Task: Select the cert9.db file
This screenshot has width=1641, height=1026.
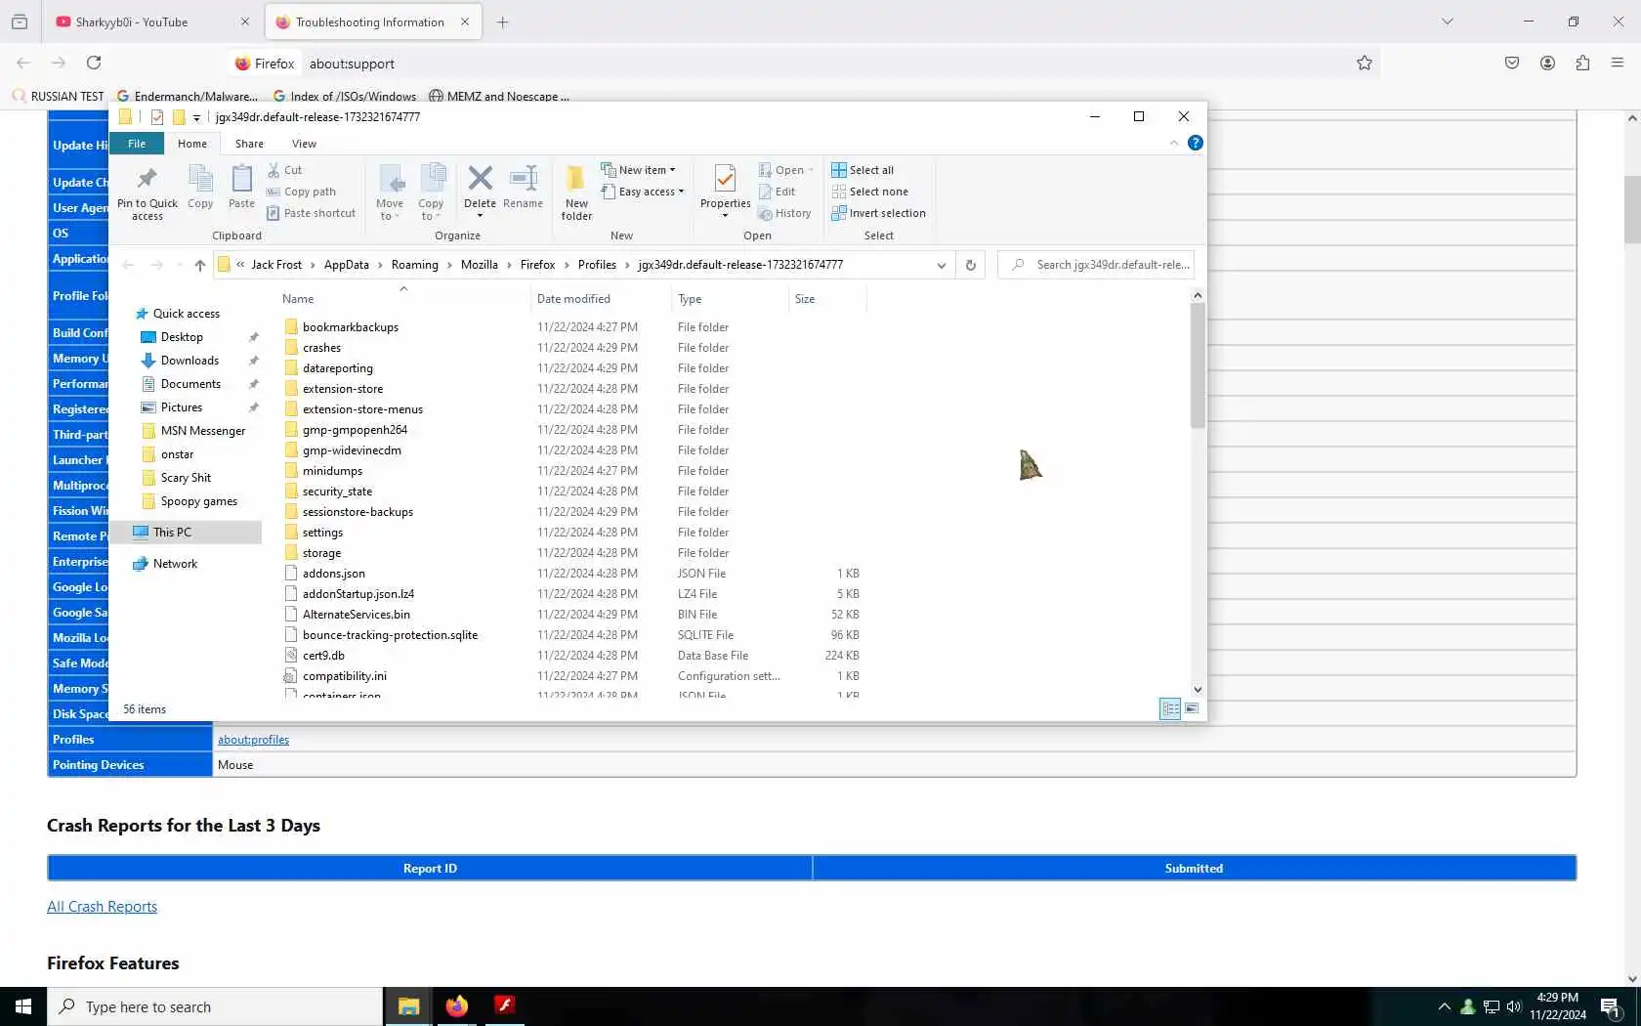Action: 323,656
